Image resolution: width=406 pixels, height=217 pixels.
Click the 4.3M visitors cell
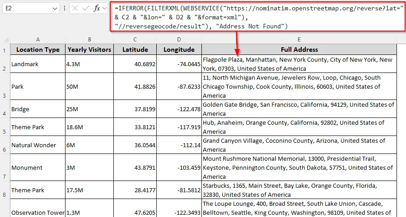click(x=89, y=64)
